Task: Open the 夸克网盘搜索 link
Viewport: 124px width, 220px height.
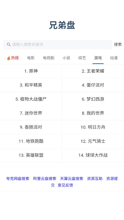Action: 18,179
